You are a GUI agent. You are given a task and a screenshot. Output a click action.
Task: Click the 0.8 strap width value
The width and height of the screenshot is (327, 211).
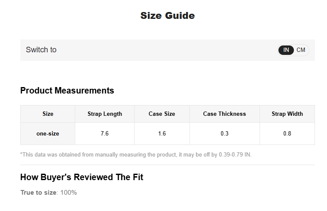point(287,133)
